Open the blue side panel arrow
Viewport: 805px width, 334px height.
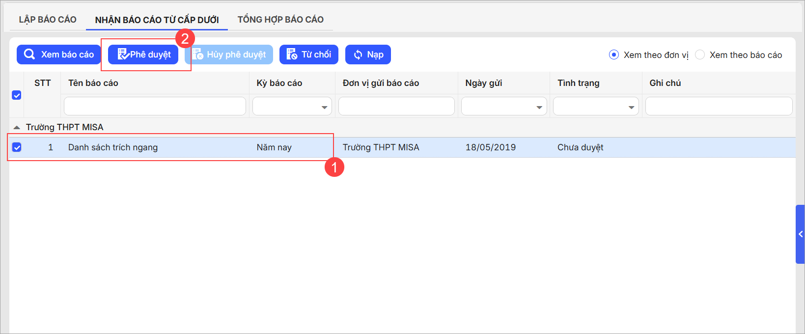click(801, 234)
